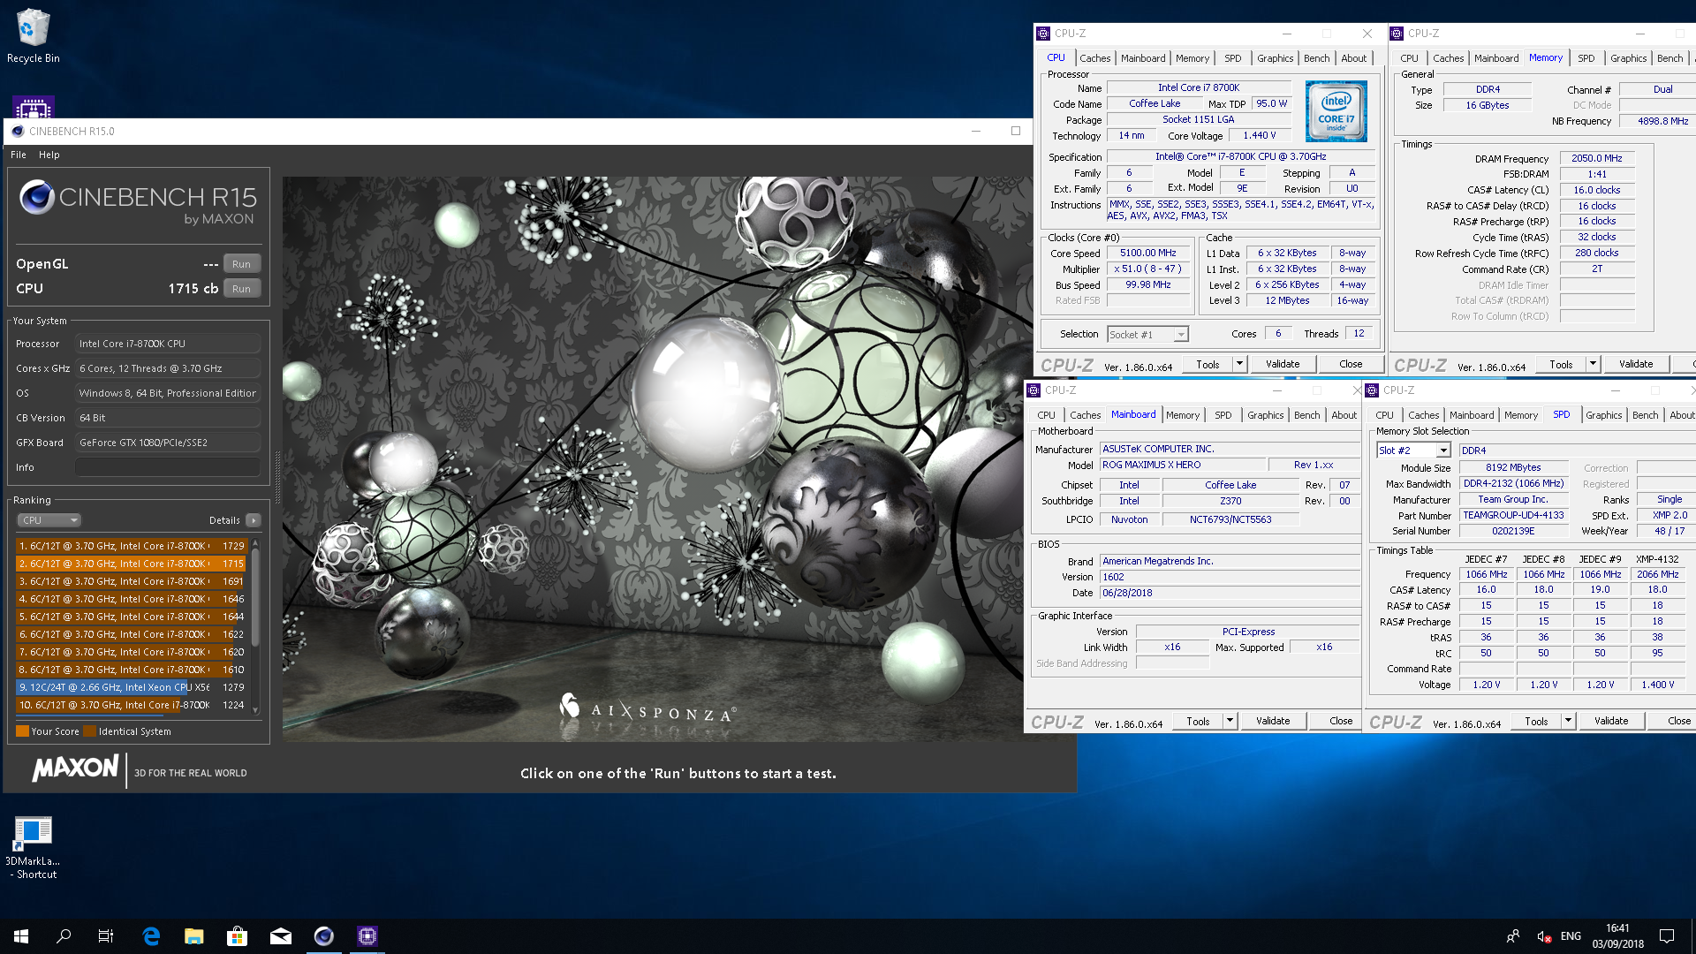Expand Tools dropdown arrow in CPU-Z Mainboard window

(x=1230, y=721)
